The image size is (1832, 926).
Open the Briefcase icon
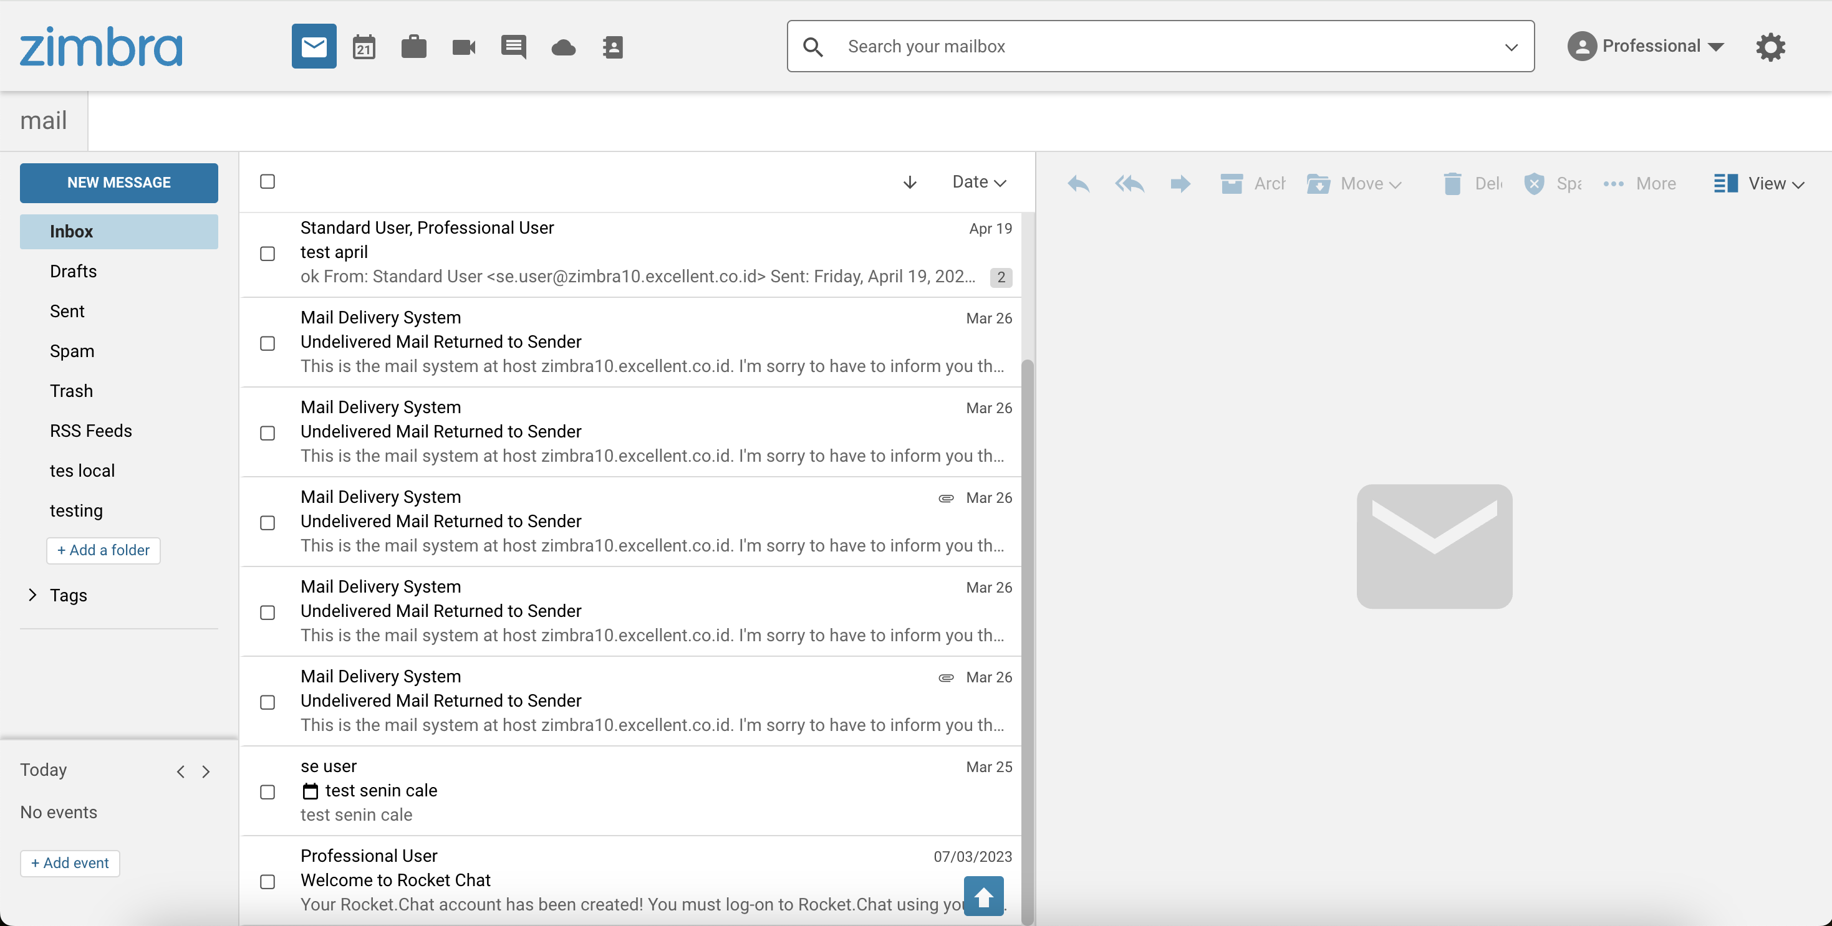point(413,47)
